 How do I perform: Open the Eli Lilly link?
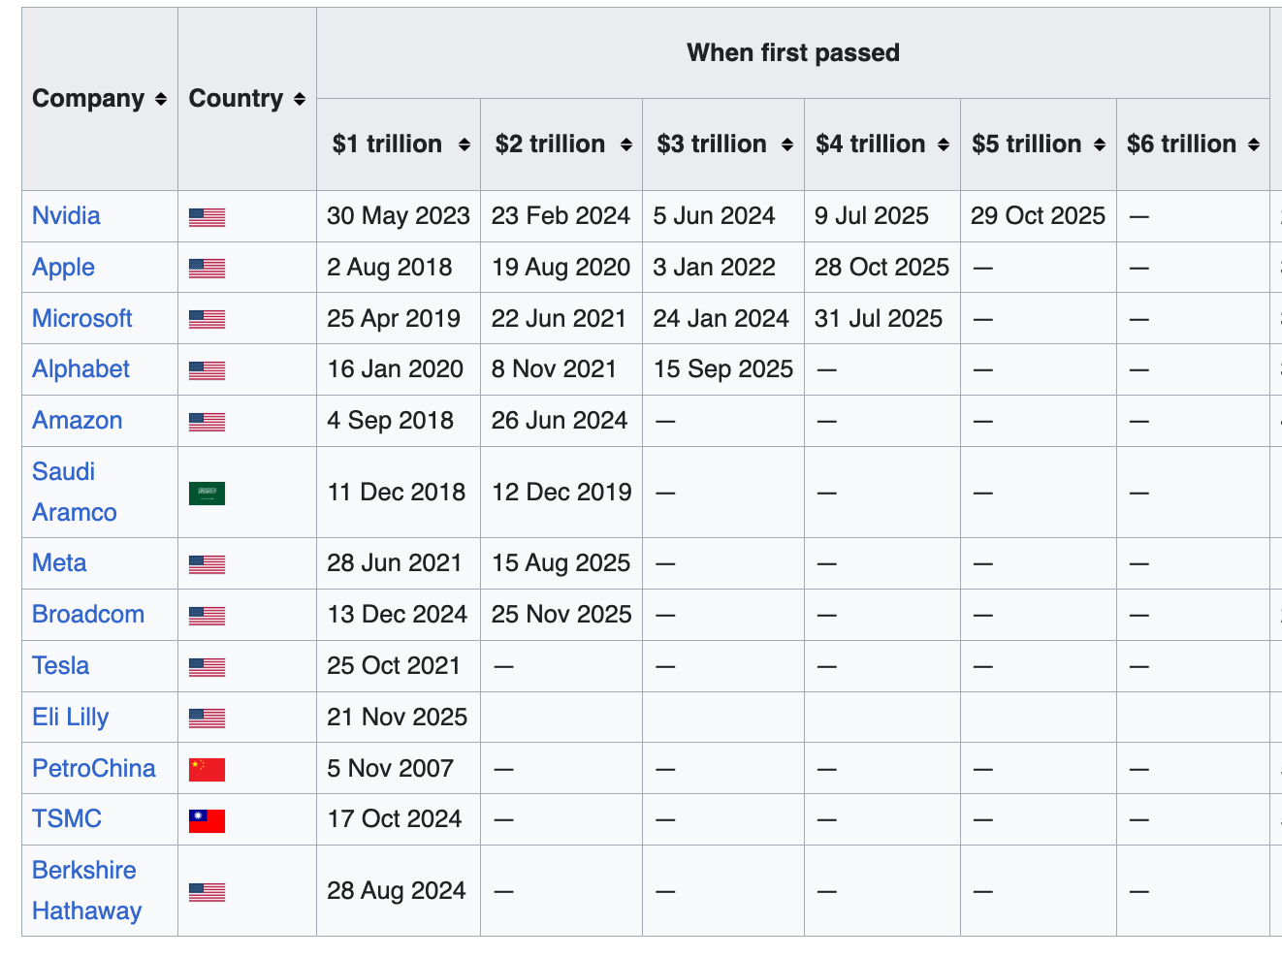(x=70, y=717)
